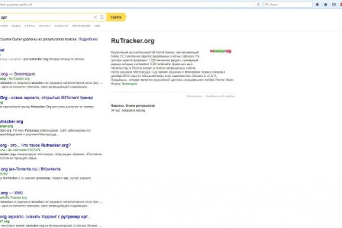Click the RuTracker.org logo thumbnail

point(221,51)
